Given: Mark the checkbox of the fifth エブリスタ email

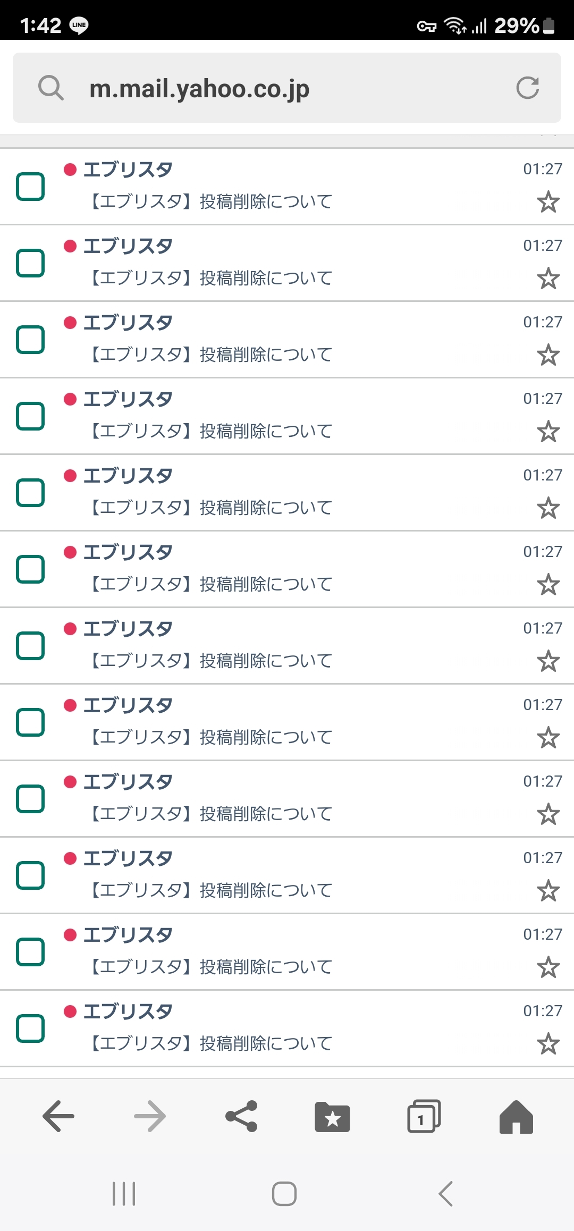Looking at the screenshot, I should (x=30, y=493).
